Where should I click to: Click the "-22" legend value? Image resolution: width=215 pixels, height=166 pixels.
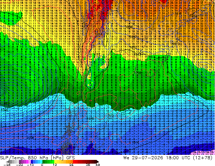pyautogui.click(x=20, y=165)
